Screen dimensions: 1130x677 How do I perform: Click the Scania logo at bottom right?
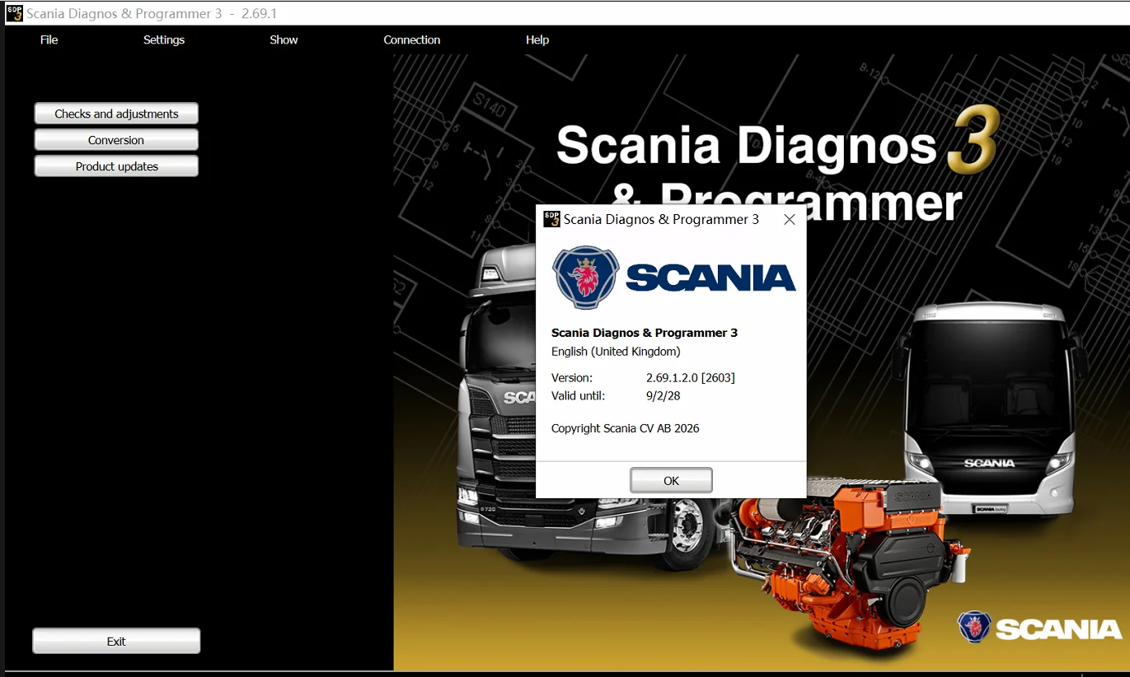(x=1039, y=628)
